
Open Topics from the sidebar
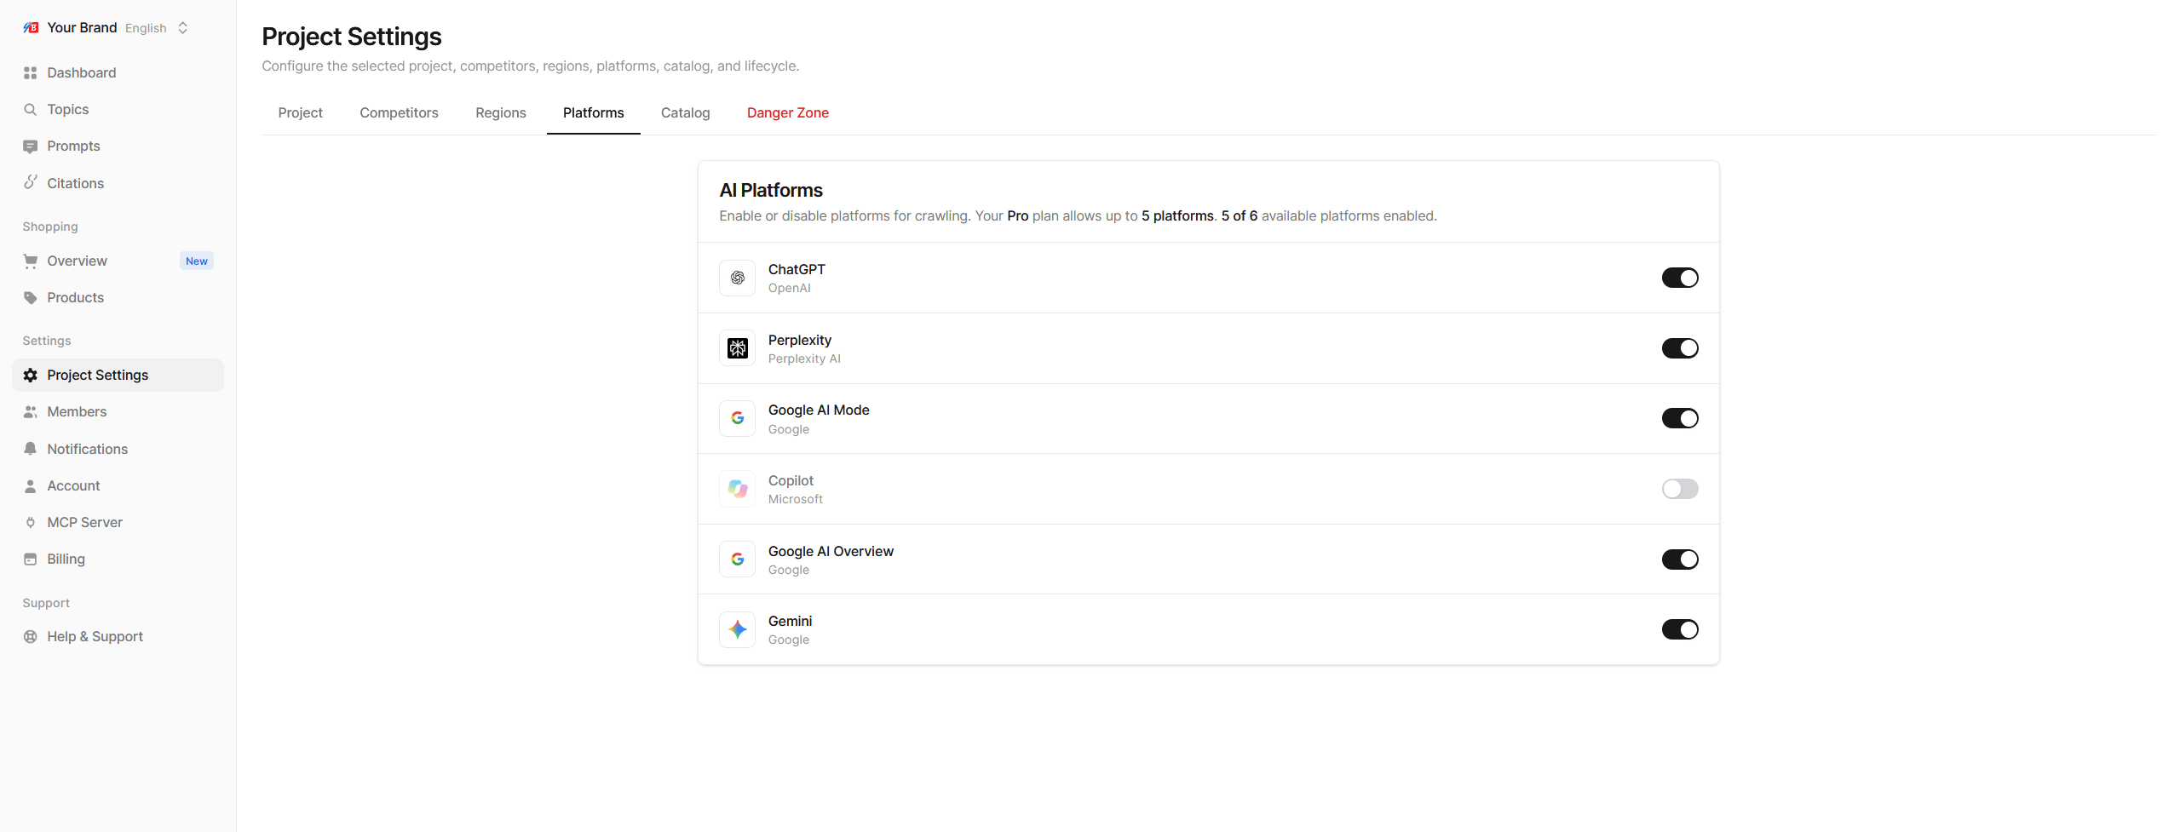(x=118, y=110)
